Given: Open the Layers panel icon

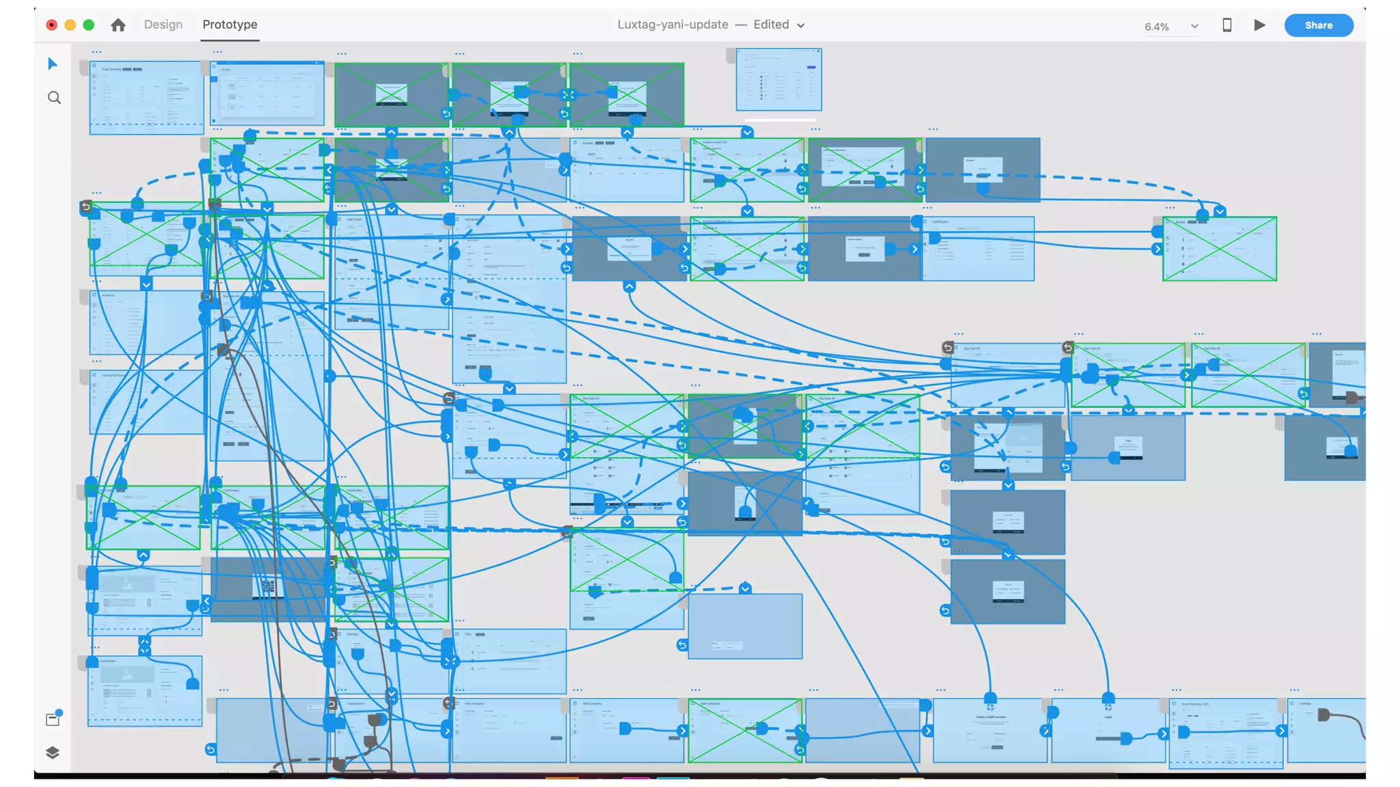Looking at the screenshot, I should (x=53, y=753).
